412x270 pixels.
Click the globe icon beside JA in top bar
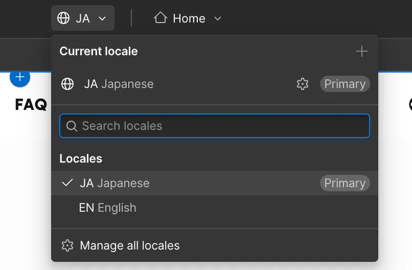[63, 18]
